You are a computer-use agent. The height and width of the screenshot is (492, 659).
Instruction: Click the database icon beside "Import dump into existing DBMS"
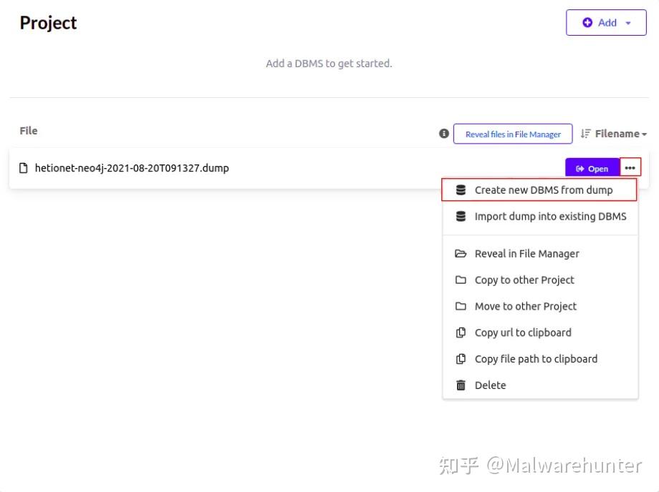coord(460,216)
